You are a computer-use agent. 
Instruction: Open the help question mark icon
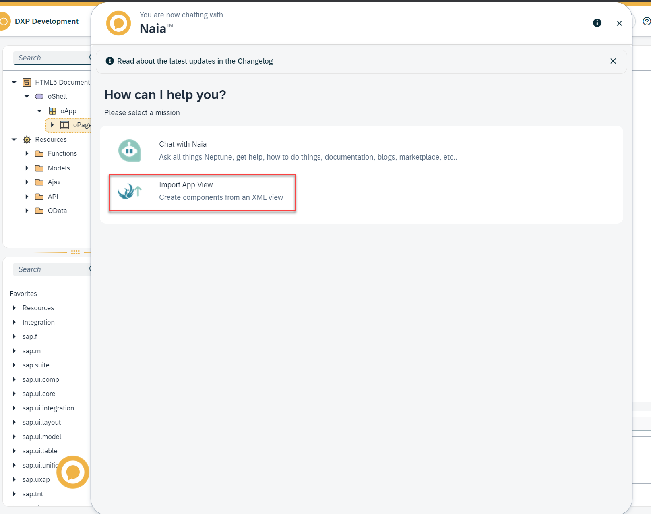[x=647, y=21]
